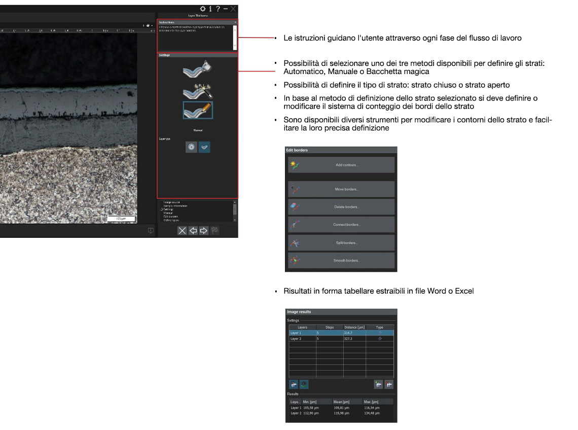Click the delete measurement caliper icon
578x430 pixels.
pyautogui.click(x=389, y=384)
